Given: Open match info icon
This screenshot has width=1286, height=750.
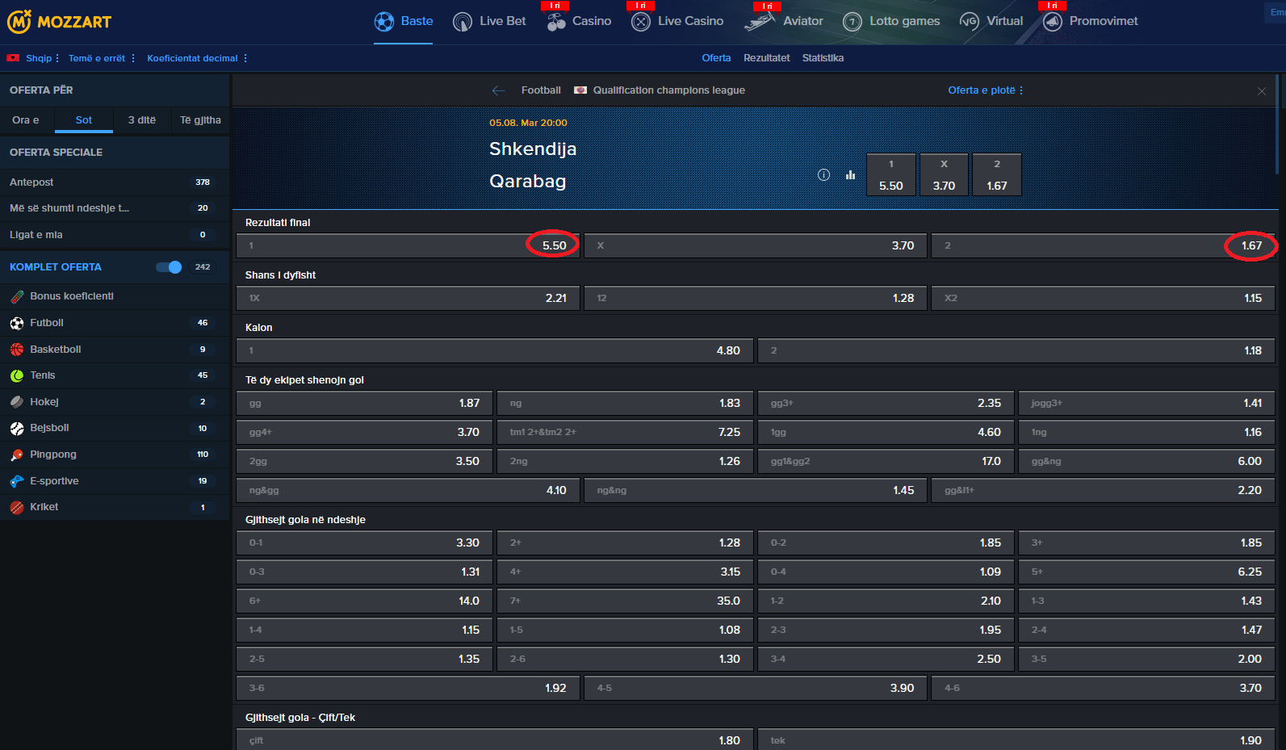Looking at the screenshot, I should coord(823,175).
